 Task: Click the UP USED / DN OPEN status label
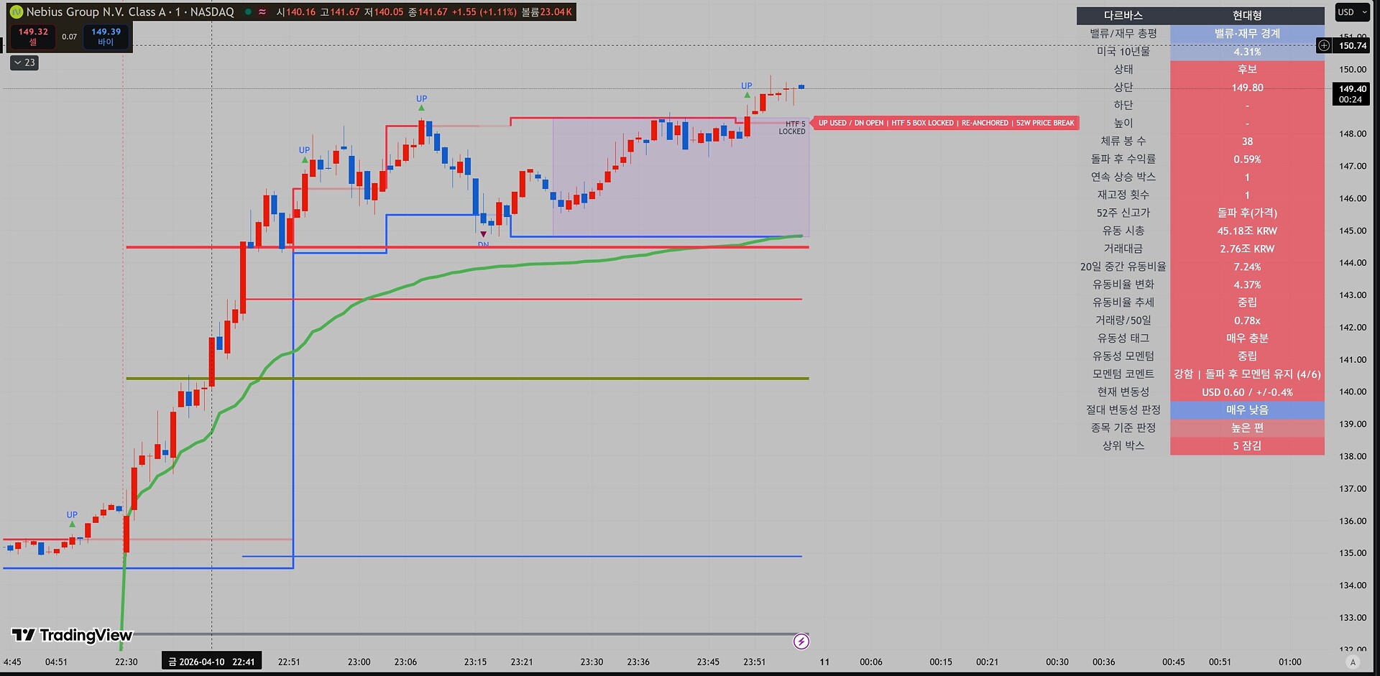click(x=946, y=123)
